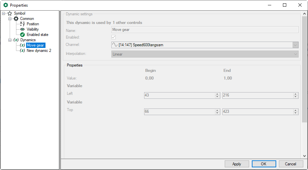Screen dimensions: 308x170
Task: Click the green checkmark Enabled state icon
Action: [x=22, y=35]
